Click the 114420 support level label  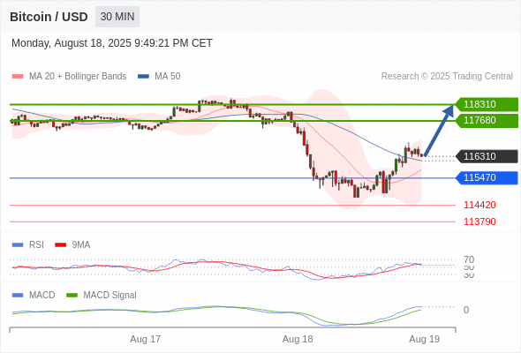[479, 205]
